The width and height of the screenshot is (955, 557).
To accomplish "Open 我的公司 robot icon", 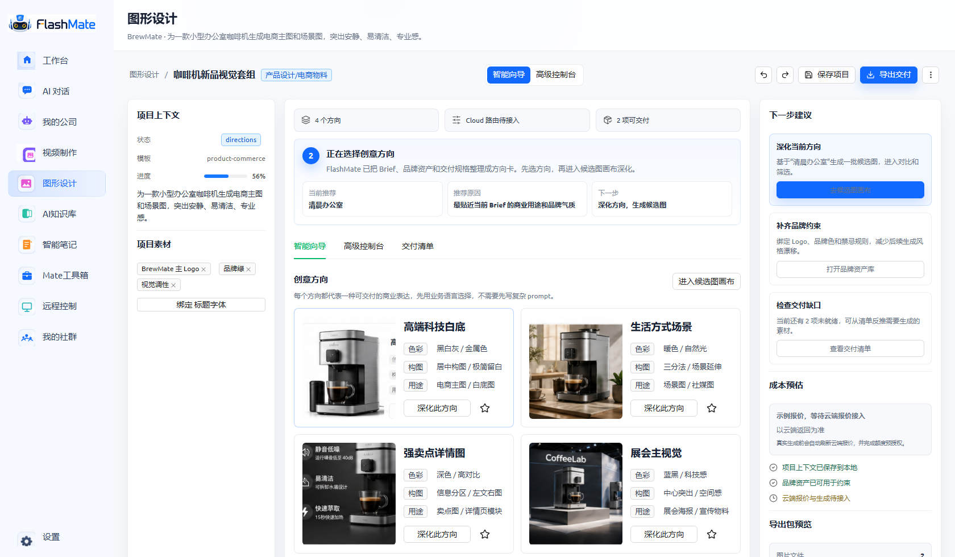I will 27,122.
